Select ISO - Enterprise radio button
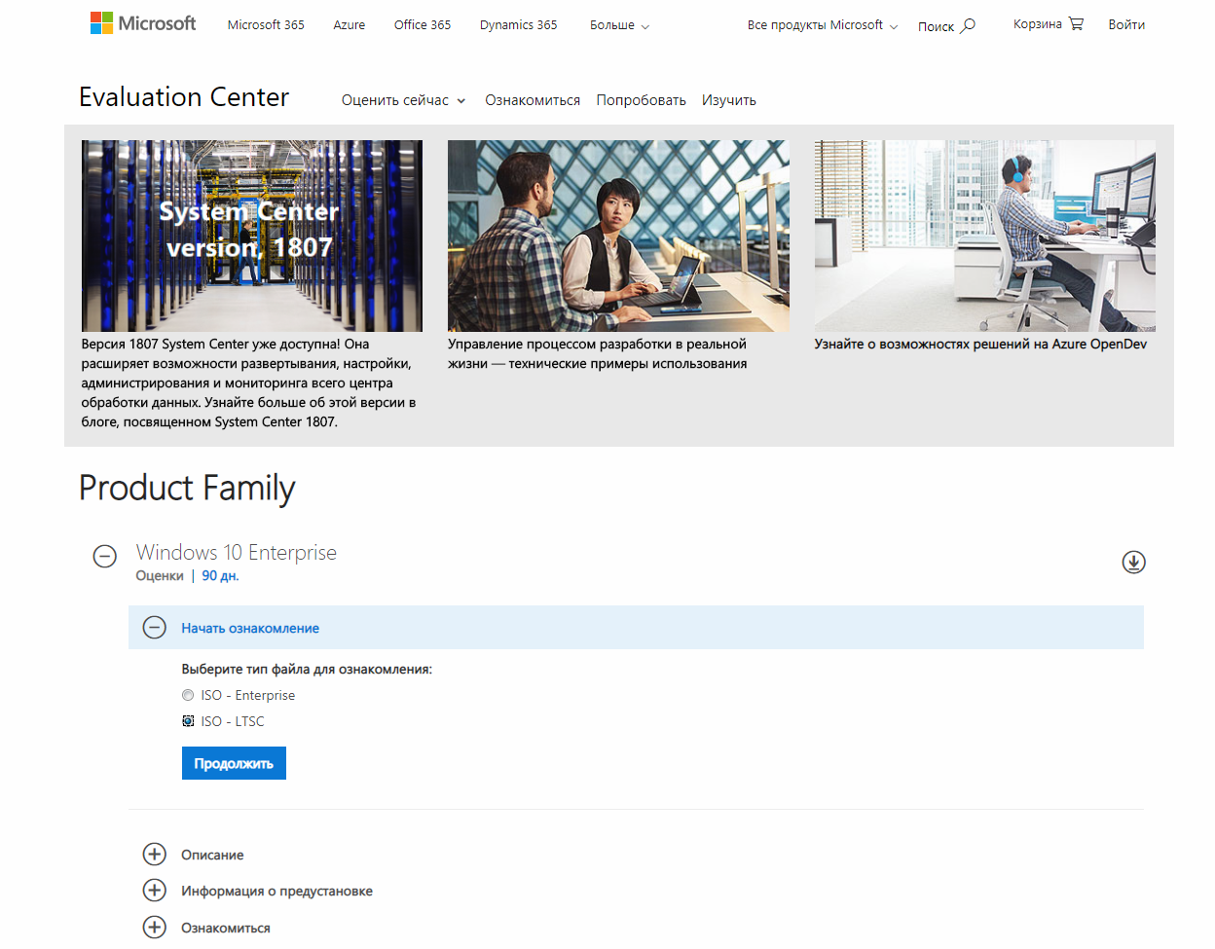Screen dimensions: 1215x949 [188, 695]
